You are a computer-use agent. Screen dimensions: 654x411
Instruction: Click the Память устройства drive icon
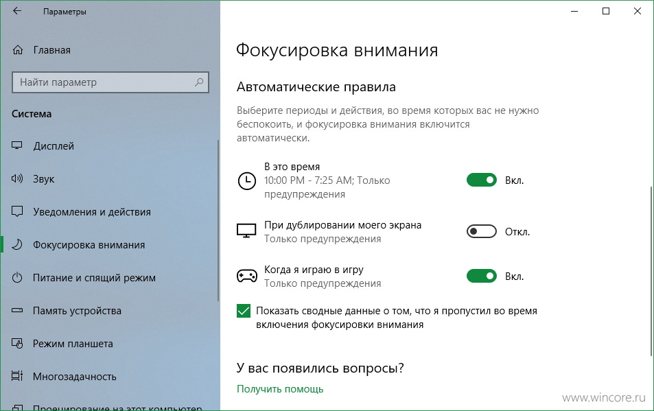click(x=17, y=311)
